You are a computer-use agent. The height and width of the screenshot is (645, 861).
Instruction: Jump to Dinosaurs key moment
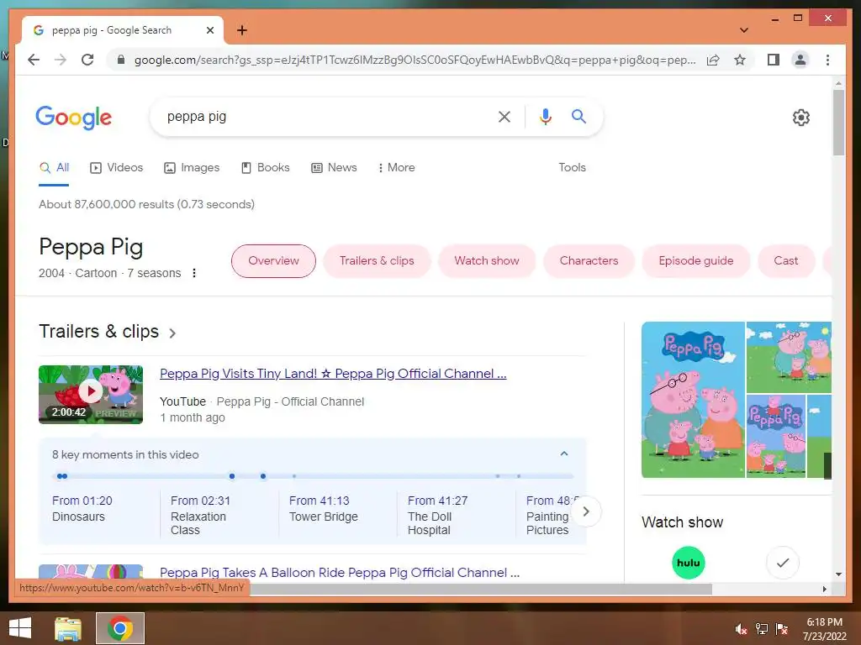[82, 508]
